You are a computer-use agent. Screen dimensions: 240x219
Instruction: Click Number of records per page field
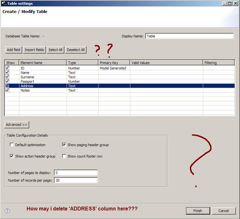pos(76,180)
